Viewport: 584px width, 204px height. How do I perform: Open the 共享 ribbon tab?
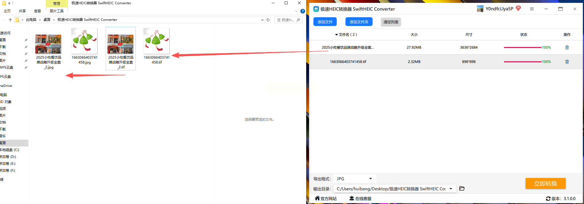pos(22,11)
